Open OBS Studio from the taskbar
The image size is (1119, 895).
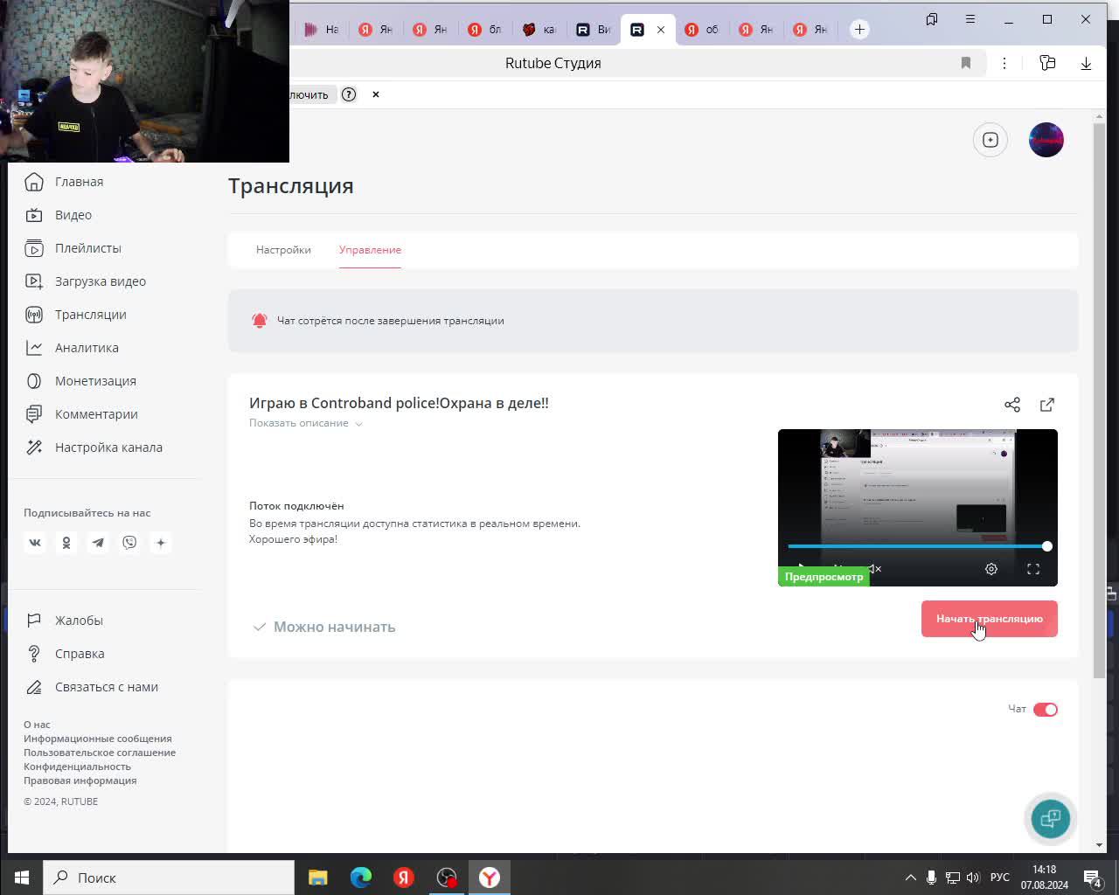pyautogui.click(x=447, y=878)
